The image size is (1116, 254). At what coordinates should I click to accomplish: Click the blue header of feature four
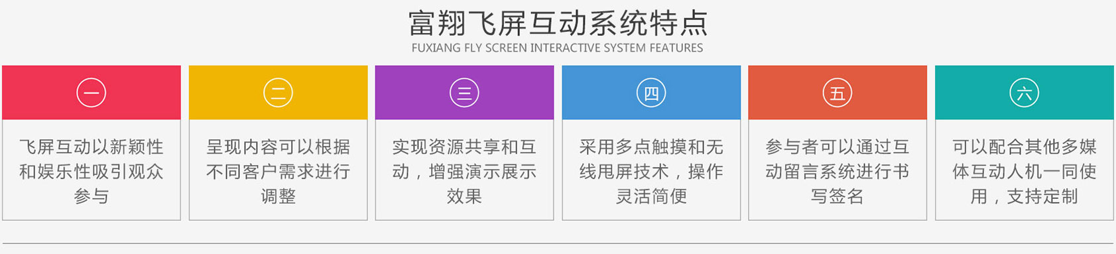(x=651, y=92)
